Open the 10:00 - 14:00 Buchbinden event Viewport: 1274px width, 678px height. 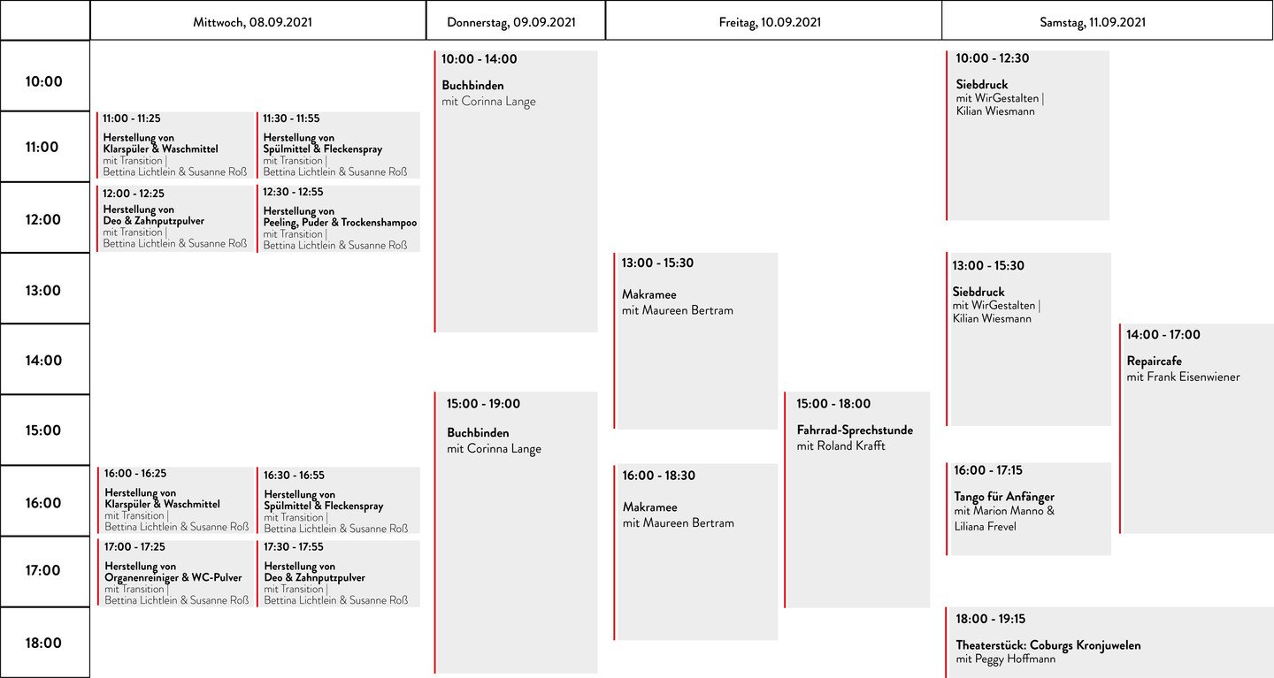tap(516, 191)
